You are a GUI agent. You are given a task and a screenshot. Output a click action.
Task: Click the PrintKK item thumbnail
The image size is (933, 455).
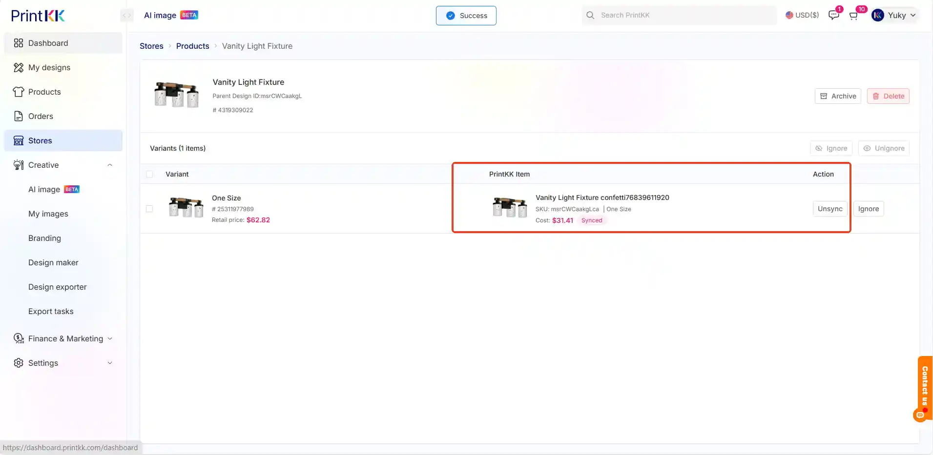tap(510, 208)
